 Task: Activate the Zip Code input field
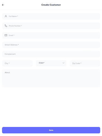pos(85,63)
